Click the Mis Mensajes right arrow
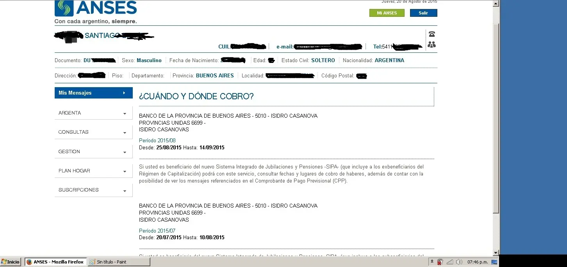 pos(124,93)
